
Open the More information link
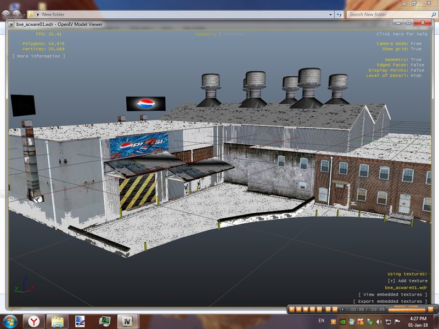tap(38, 56)
